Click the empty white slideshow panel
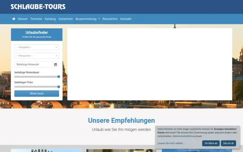 150,64
